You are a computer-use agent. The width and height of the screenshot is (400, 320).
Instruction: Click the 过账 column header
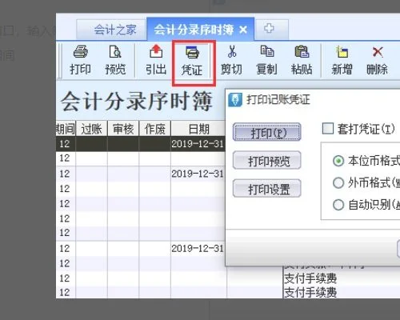(x=92, y=129)
